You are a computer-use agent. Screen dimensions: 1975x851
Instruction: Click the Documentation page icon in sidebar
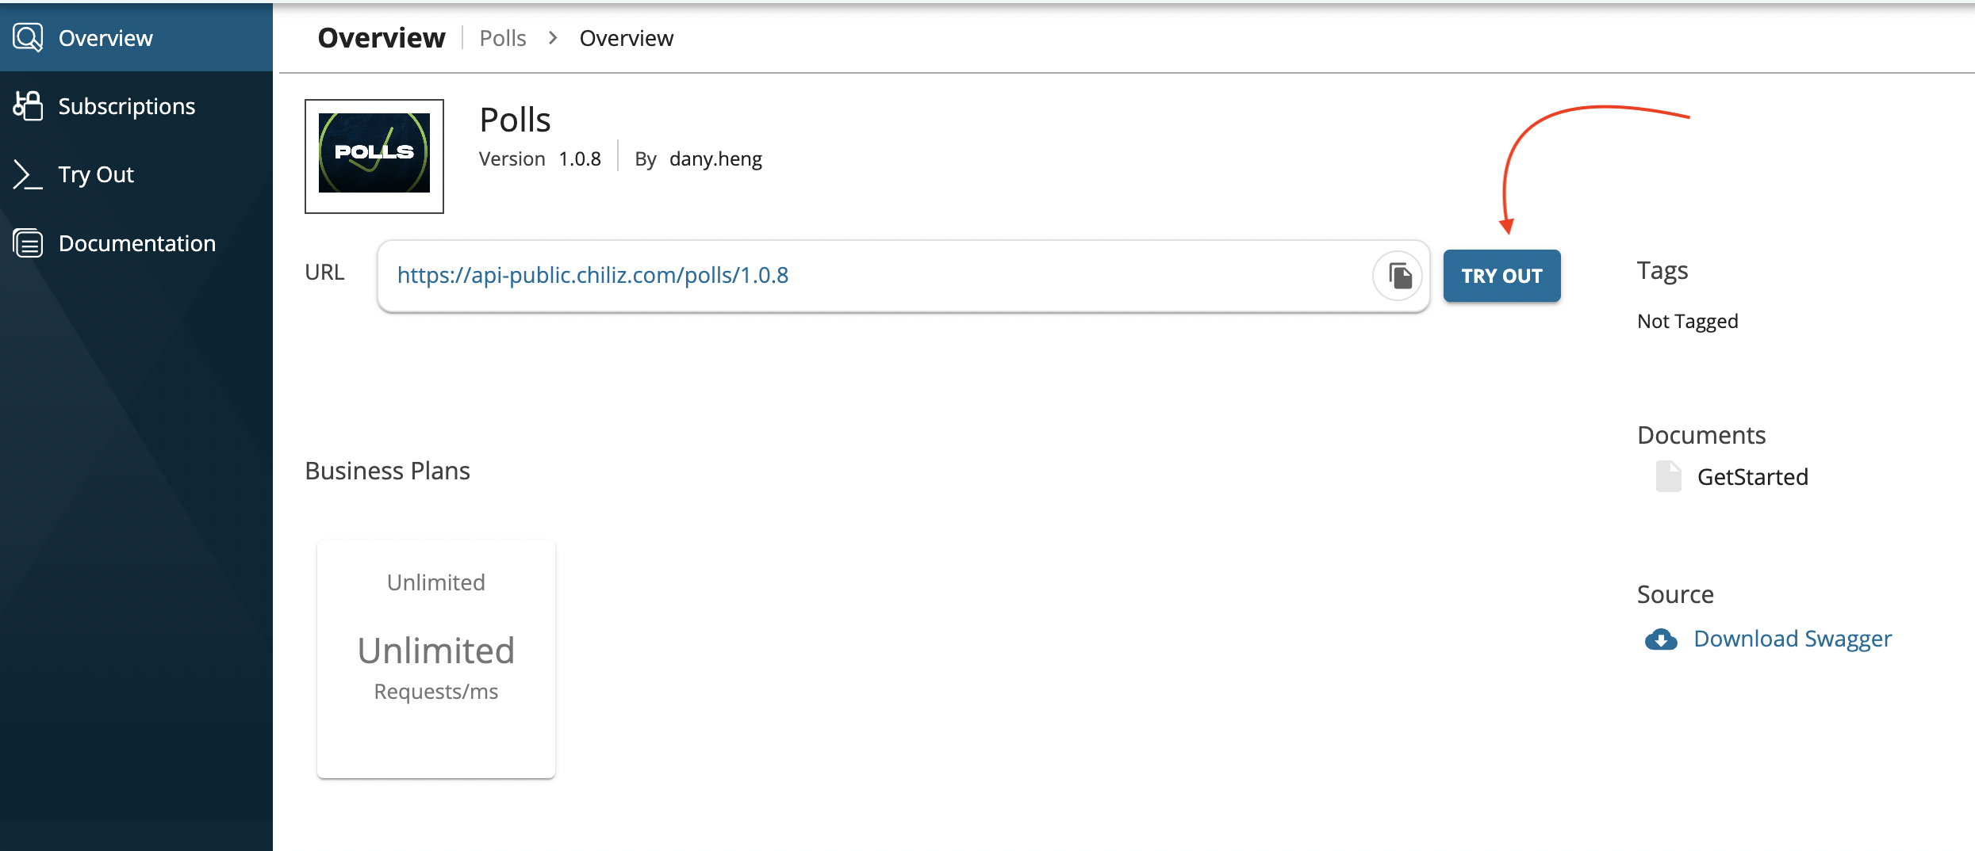tap(28, 243)
